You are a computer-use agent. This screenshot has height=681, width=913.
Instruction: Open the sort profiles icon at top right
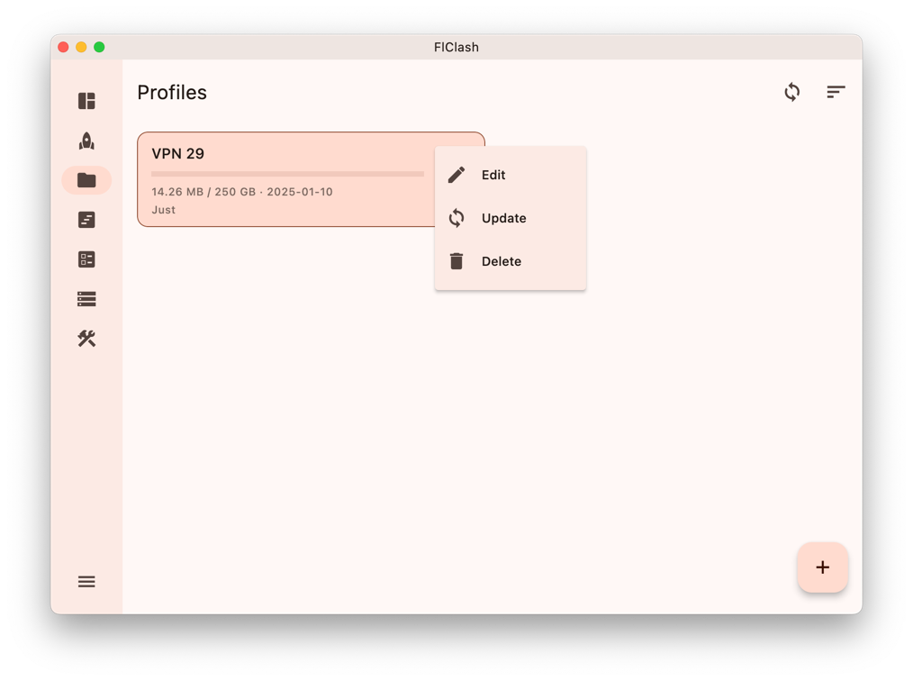point(836,92)
